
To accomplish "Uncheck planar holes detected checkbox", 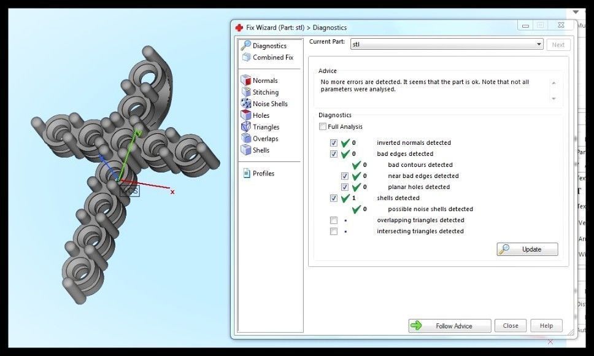I will (344, 187).
